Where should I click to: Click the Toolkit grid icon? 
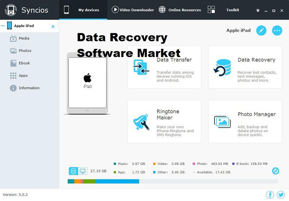click(211, 9)
